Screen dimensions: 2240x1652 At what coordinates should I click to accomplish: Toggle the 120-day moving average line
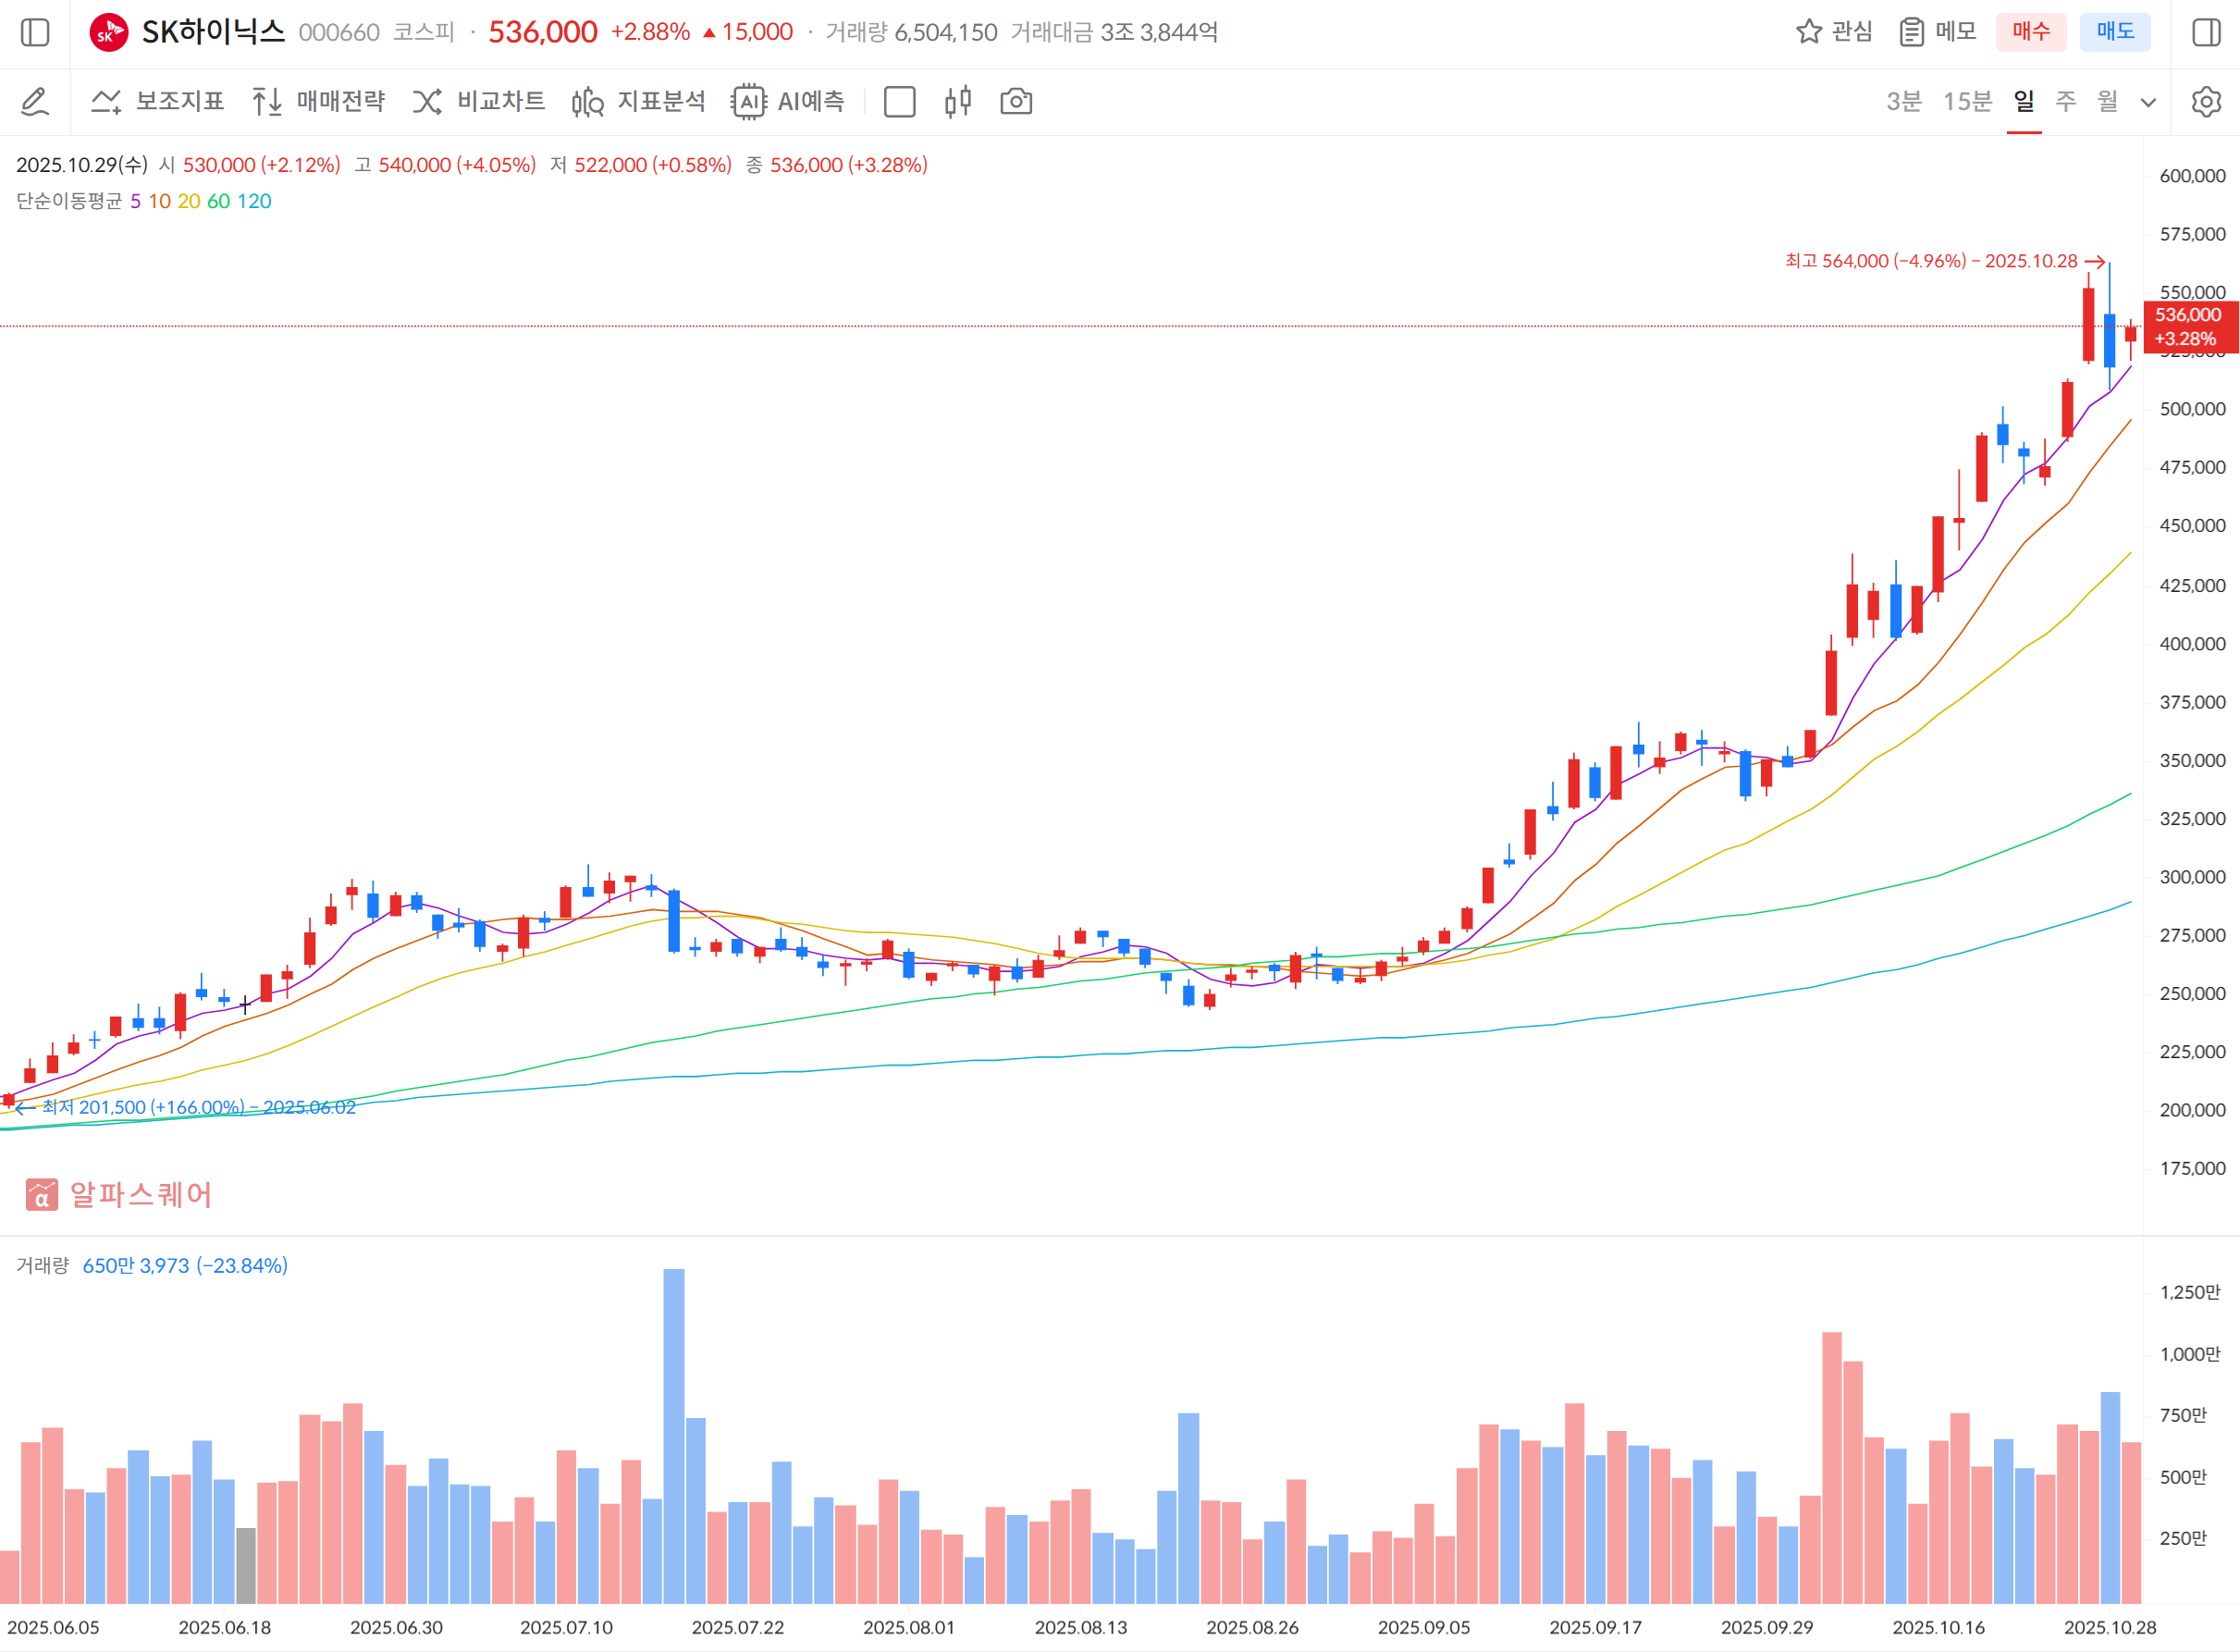[x=254, y=201]
